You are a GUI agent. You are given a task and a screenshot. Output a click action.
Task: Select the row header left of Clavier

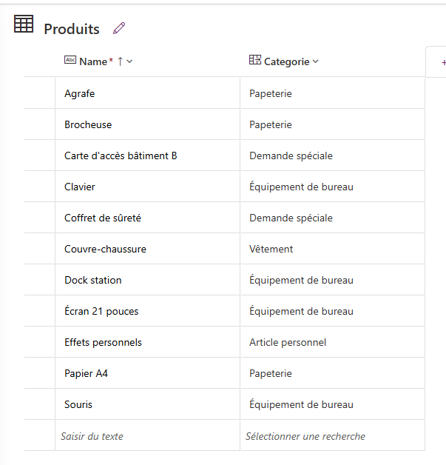(x=40, y=187)
